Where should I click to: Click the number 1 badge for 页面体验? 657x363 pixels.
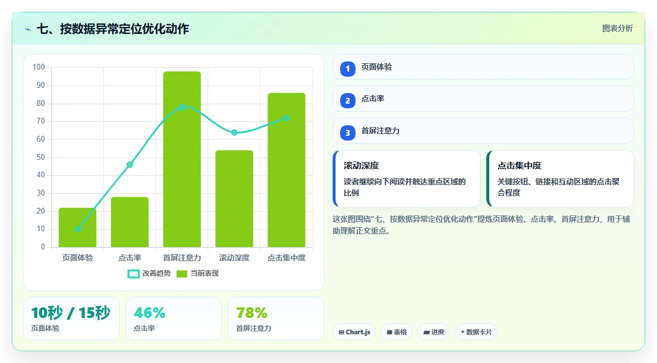point(348,69)
